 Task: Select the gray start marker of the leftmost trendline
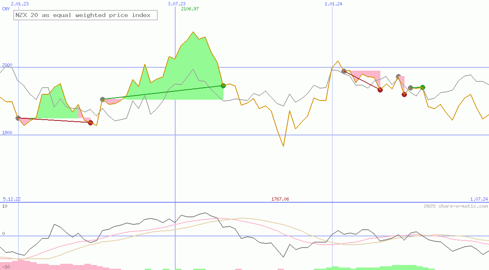pyautogui.click(x=17, y=118)
